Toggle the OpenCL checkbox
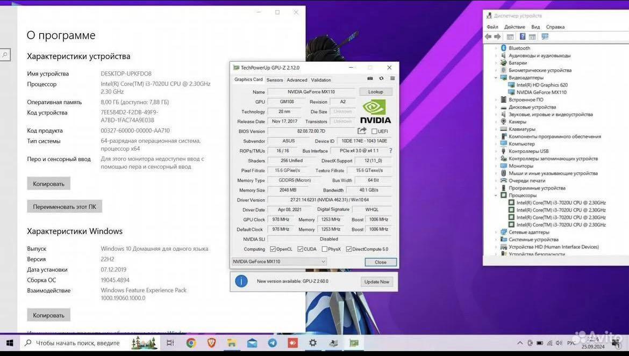The width and height of the screenshot is (629, 356). coord(273,249)
